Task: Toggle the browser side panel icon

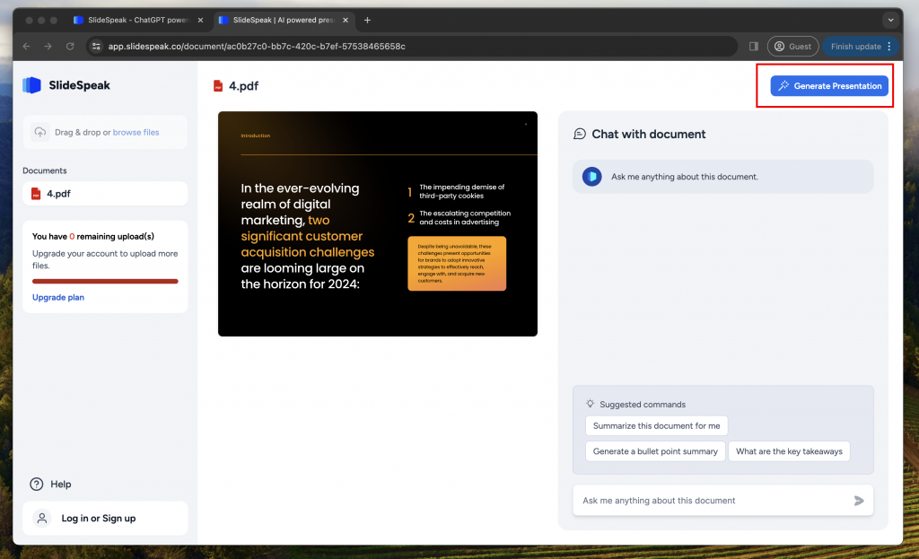Action: pyautogui.click(x=754, y=47)
